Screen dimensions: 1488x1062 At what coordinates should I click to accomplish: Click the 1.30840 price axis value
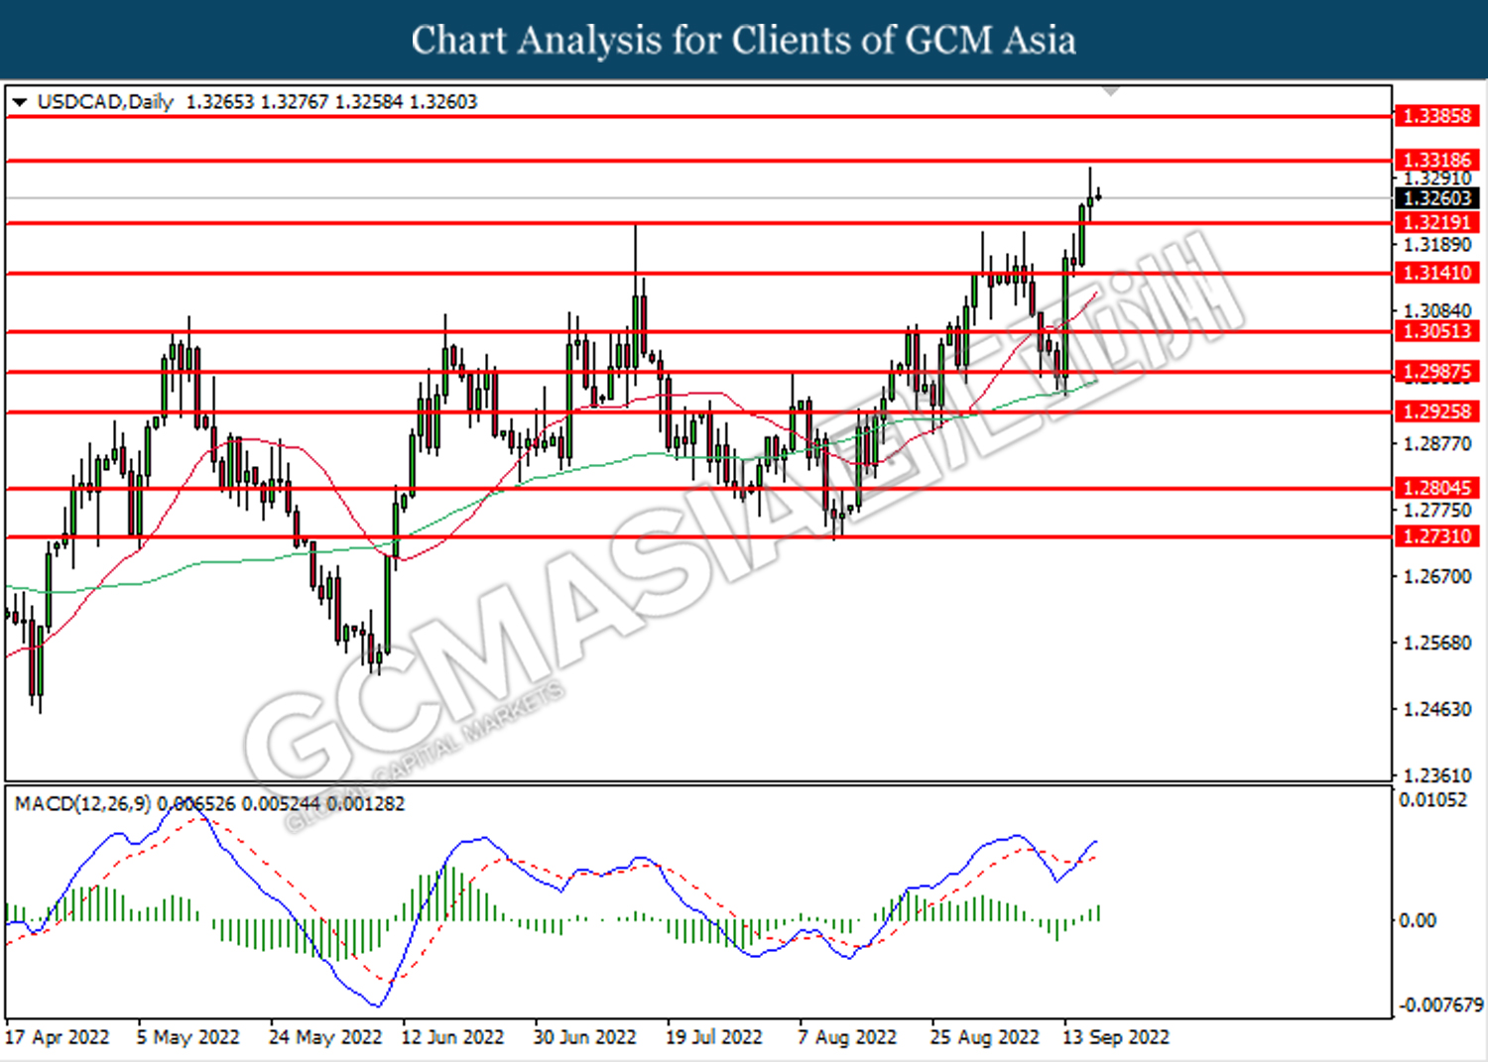click(x=1437, y=311)
